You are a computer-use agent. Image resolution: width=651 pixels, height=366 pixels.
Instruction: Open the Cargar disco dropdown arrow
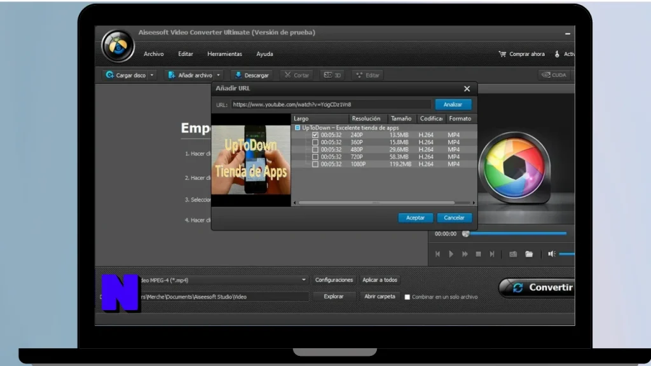(152, 75)
